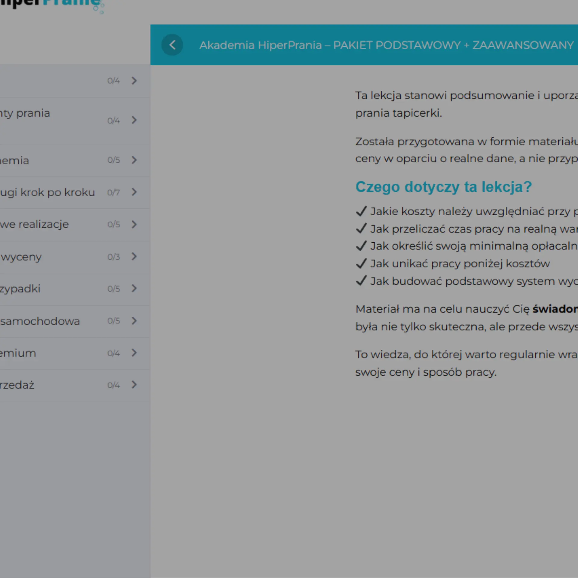578x578 pixels.
Task: Click the 0/4 count beside 'rzedaż'
Action: click(x=113, y=385)
